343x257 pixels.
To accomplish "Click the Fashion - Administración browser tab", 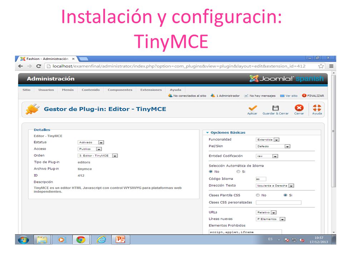I will tap(46, 59).
